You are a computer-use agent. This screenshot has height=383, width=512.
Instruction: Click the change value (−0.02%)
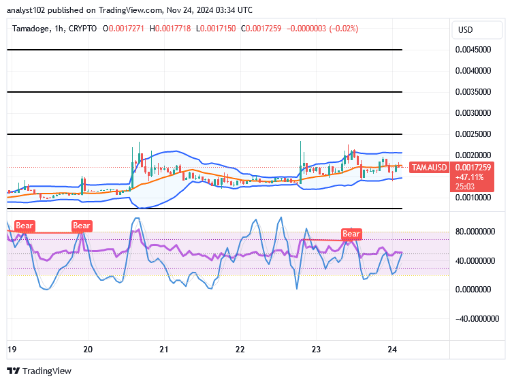[344, 29]
